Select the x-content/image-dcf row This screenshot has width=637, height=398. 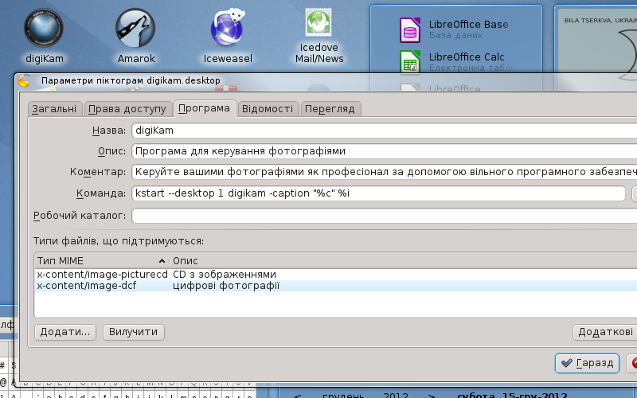pyautogui.click(x=335, y=286)
